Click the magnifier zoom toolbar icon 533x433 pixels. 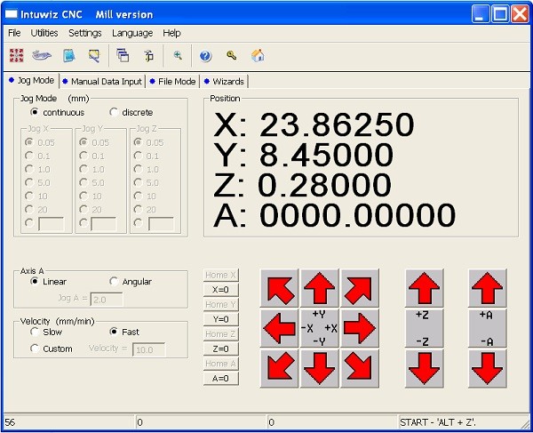coord(178,55)
